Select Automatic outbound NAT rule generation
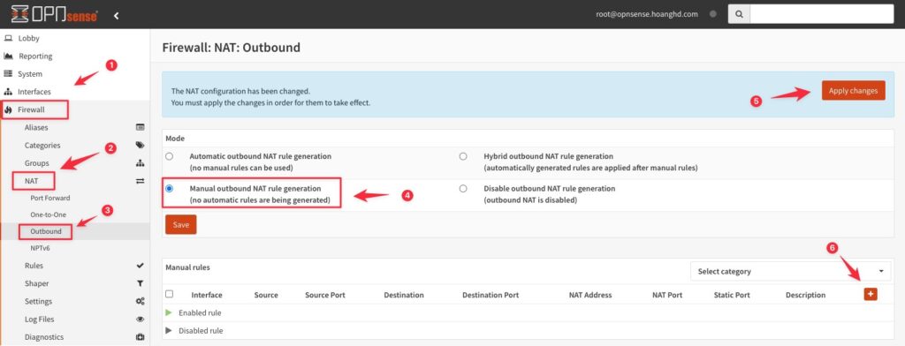905x346 pixels. 169,156
